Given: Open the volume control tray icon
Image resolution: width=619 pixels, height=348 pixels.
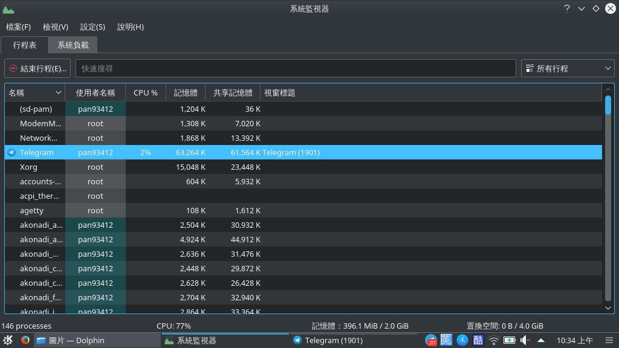Looking at the screenshot, I should pyautogui.click(x=525, y=340).
